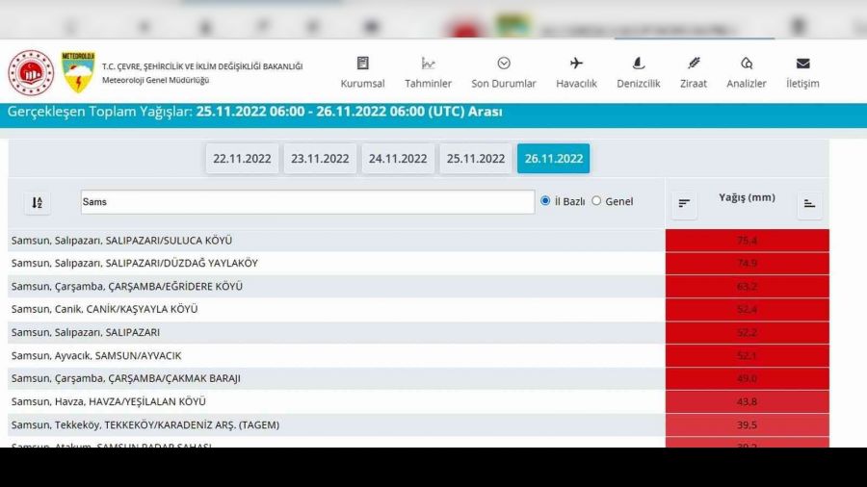
Task: Click the Meteoroloji Genel Müdürlüğü logo
Action: pos(78,73)
